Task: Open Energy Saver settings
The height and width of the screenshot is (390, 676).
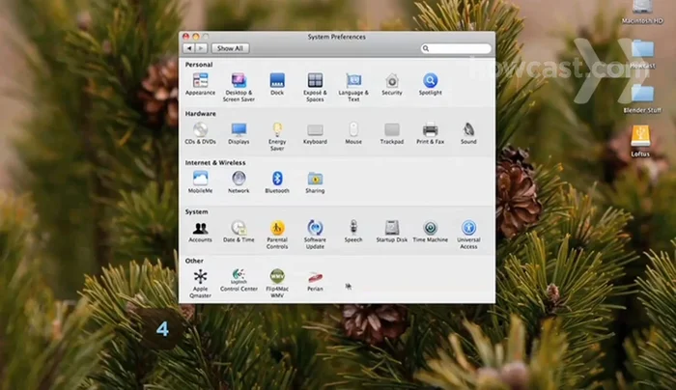Action: click(277, 129)
